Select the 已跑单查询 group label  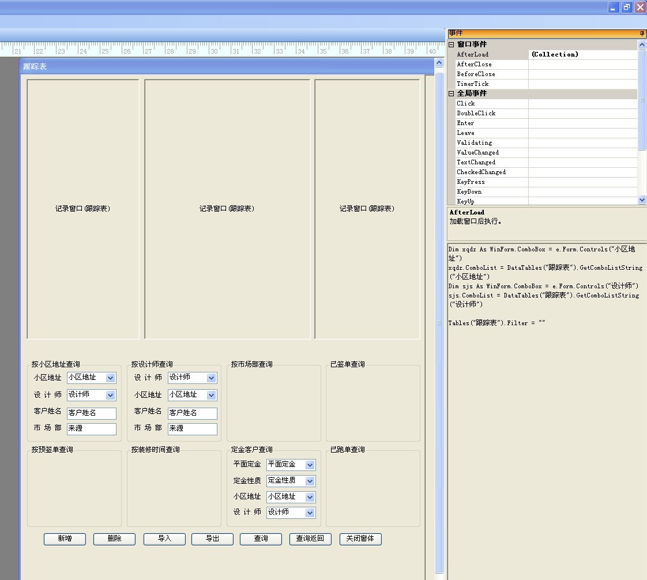(348, 450)
